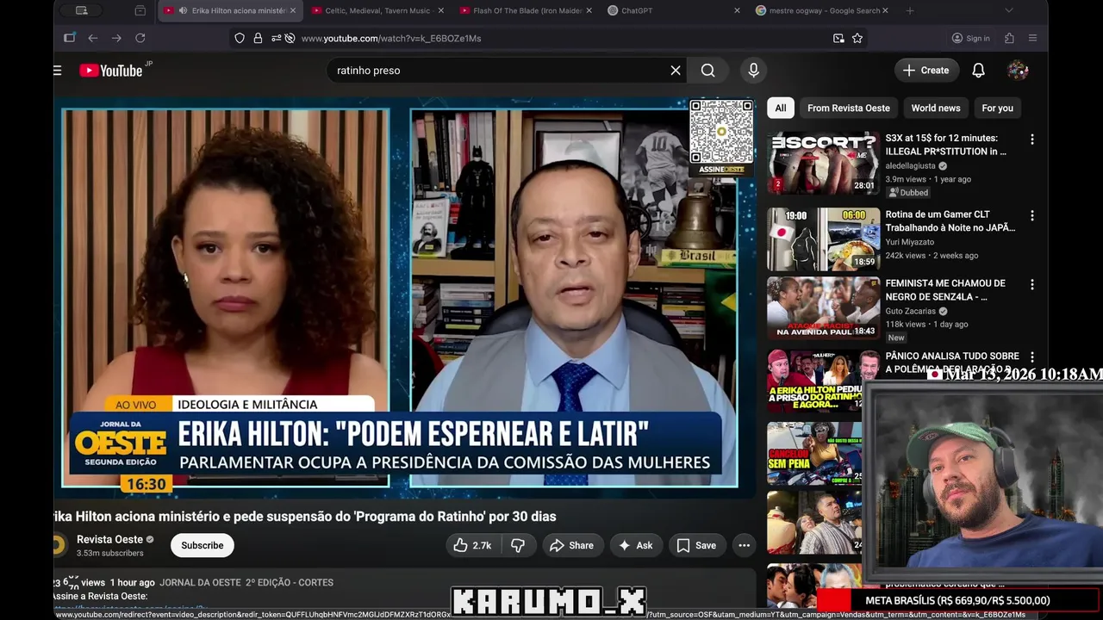
Task: Open the Revista Oeste channel name
Action: [x=109, y=539]
